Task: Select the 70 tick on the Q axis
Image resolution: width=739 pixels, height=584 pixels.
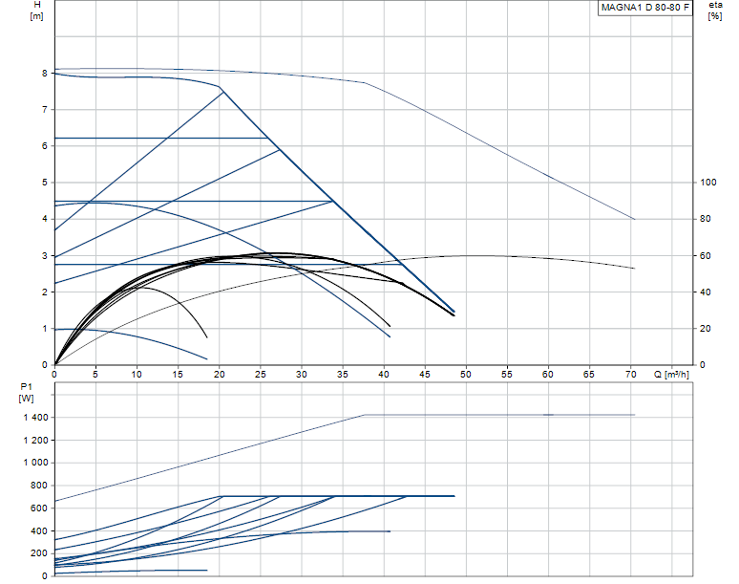Action: tap(630, 374)
